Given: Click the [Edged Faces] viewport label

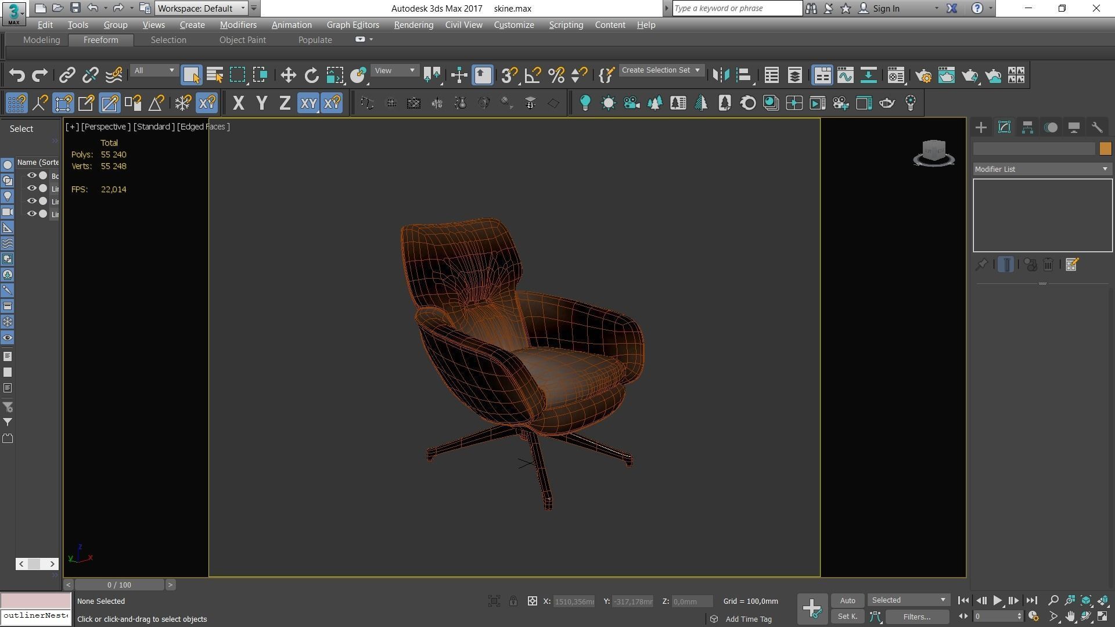Looking at the screenshot, I should (203, 127).
